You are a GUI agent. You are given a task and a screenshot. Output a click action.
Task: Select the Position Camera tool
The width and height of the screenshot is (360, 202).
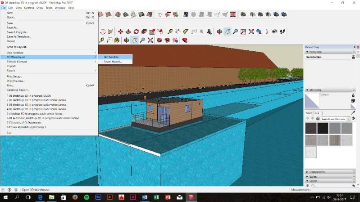[x=267, y=31]
